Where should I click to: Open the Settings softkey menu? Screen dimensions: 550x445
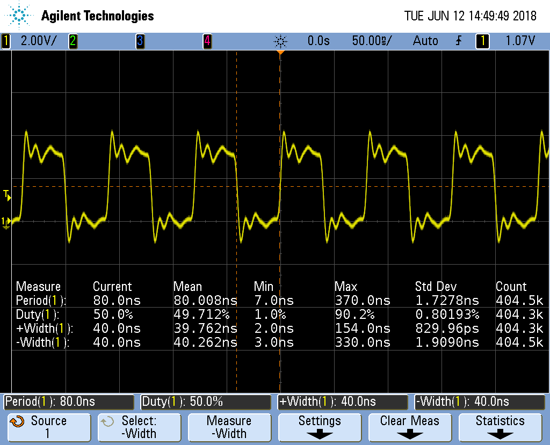coord(319,427)
